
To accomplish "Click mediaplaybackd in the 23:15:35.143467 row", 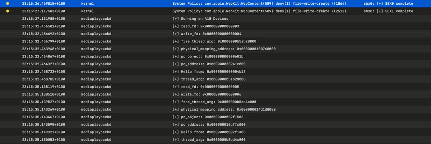I will [96, 117].
